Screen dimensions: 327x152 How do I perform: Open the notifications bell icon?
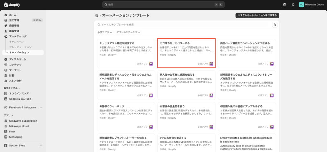point(293,4)
